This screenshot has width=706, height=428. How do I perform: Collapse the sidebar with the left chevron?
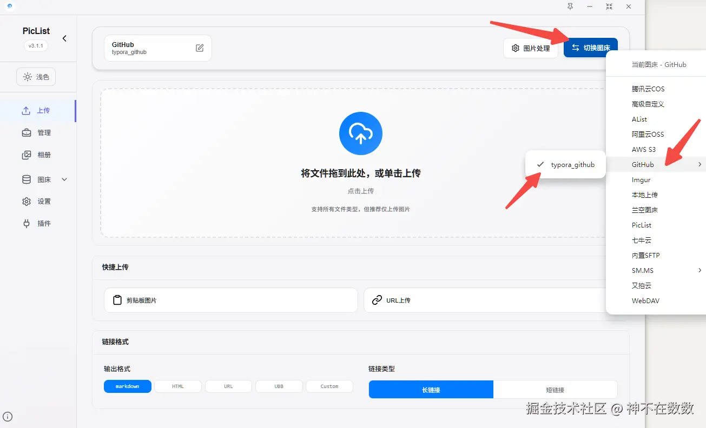coord(64,38)
